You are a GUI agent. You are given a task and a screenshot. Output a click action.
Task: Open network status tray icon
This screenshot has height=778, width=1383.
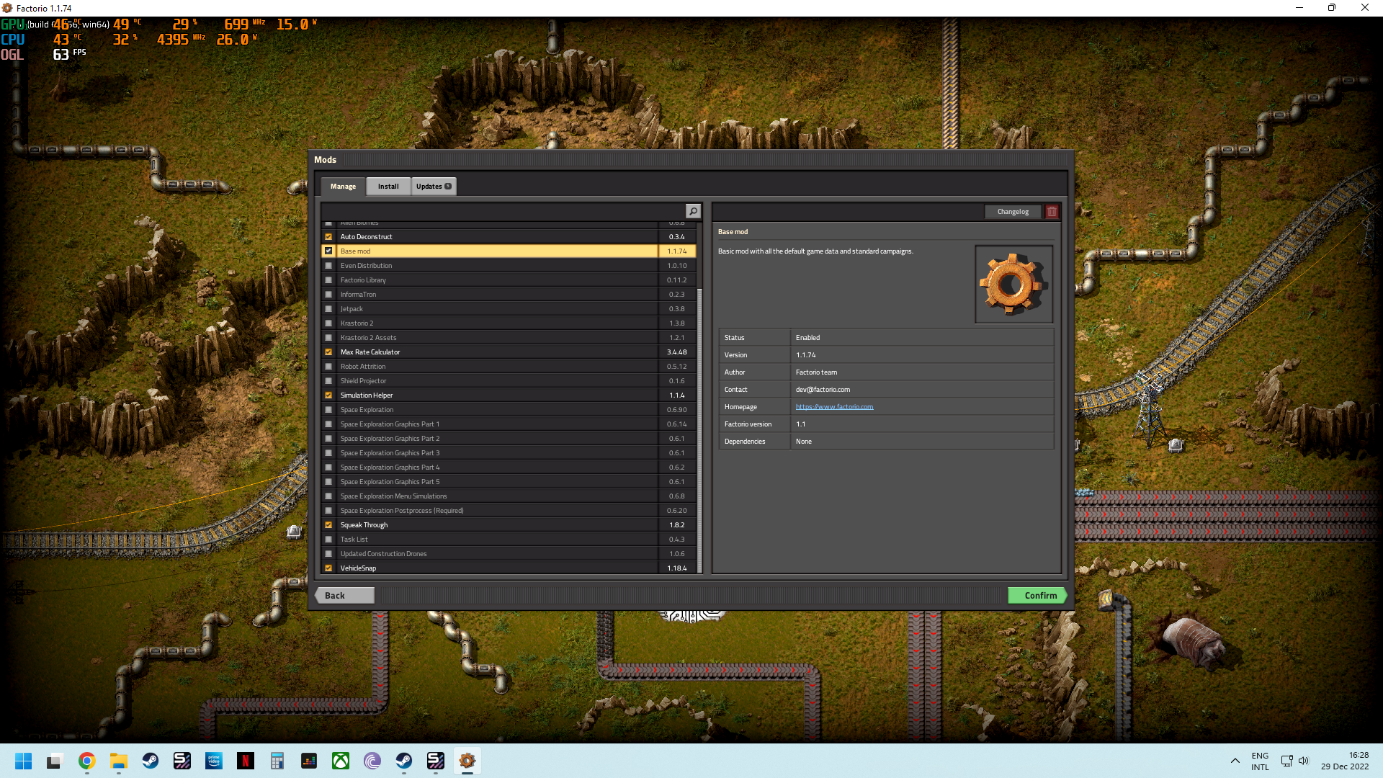[x=1286, y=761]
